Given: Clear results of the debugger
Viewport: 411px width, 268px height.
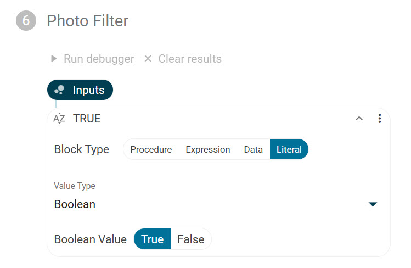Looking at the screenshot, I should [190, 59].
